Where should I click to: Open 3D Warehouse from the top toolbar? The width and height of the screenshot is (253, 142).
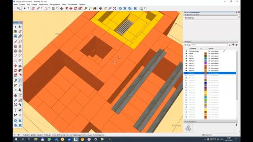pyautogui.click(x=120, y=8)
